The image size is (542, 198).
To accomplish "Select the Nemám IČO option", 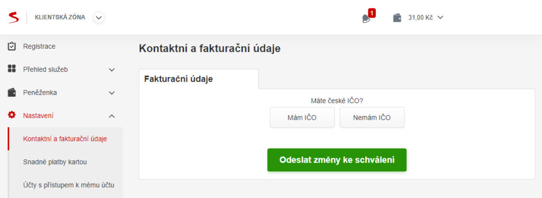I will [x=372, y=118].
